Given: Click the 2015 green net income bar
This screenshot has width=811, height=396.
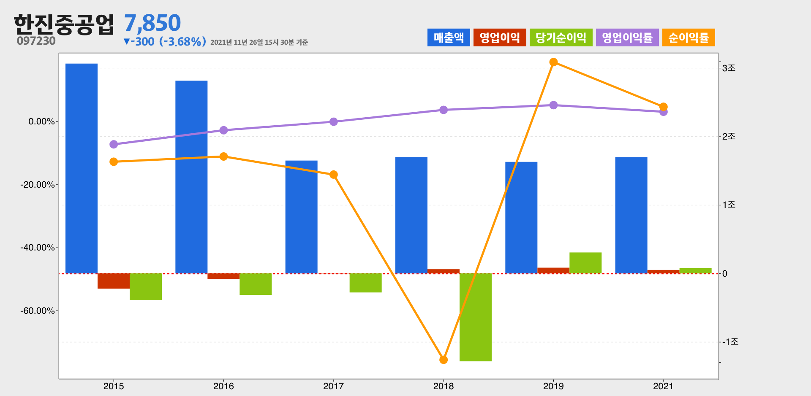Looking at the screenshot, I should click(146, 287).
